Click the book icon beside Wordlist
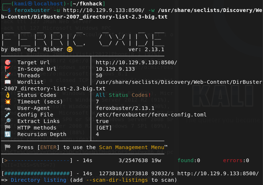The width and height of the screenshot is (263, 185). 8,82
